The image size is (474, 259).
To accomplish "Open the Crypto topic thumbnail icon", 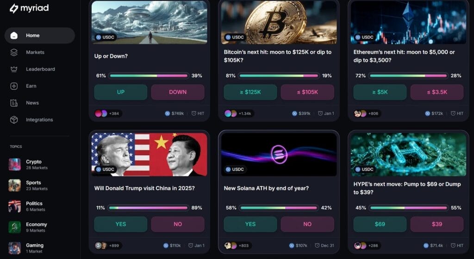I will point(14,164).
